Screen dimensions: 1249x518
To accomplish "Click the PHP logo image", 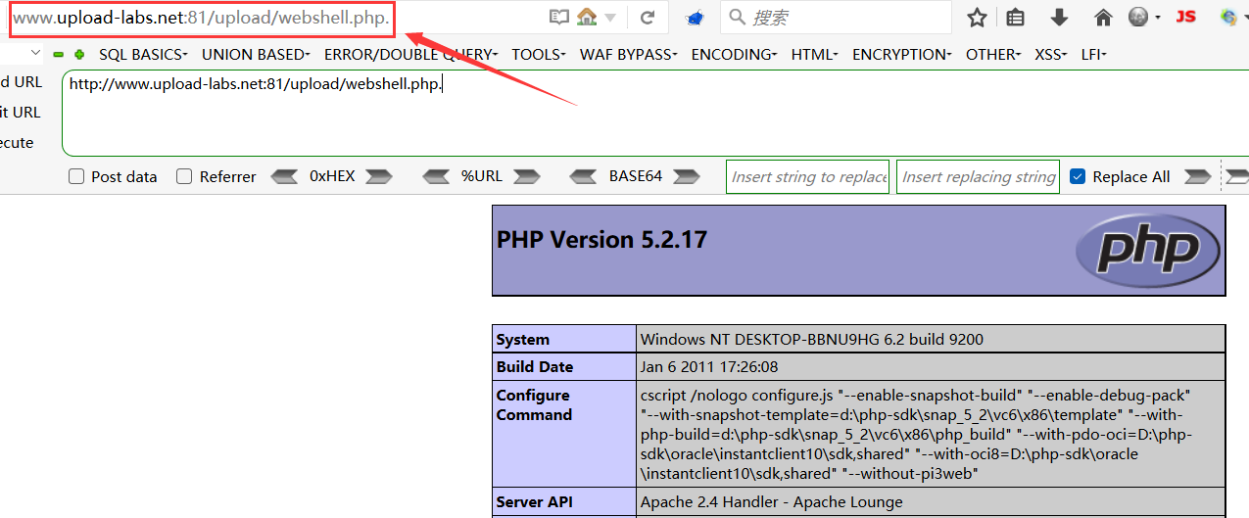I will pos(1147,250).
